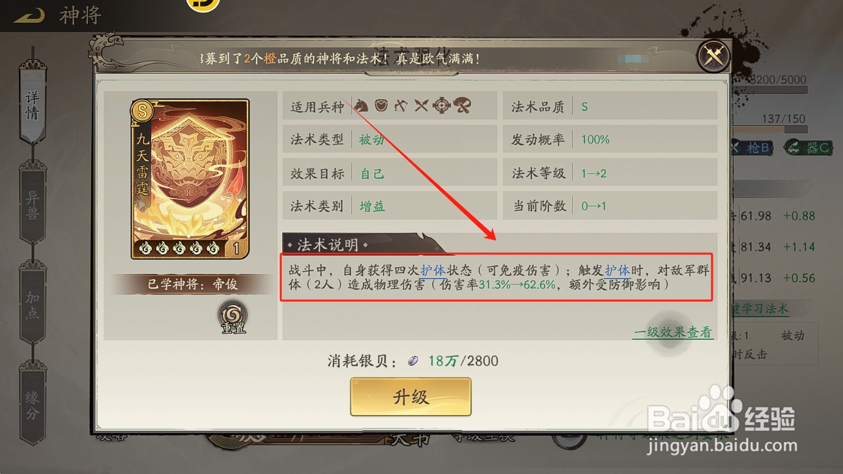Screen dimensions: 843x474
Task: Select the shield troop type icon
Action: click(382, 105)
